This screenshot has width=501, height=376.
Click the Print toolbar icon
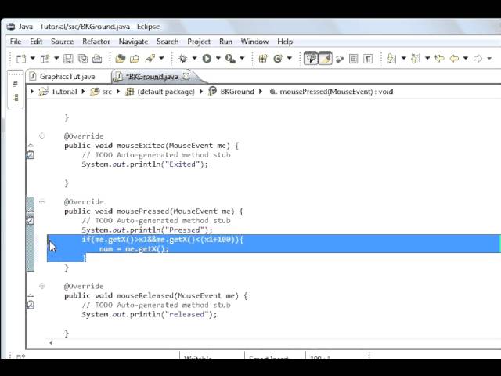coord(97,59)
